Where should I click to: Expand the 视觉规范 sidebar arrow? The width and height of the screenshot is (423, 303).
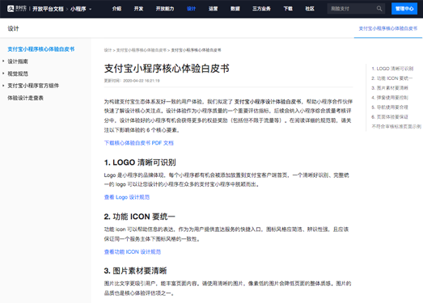coord(3,74)
